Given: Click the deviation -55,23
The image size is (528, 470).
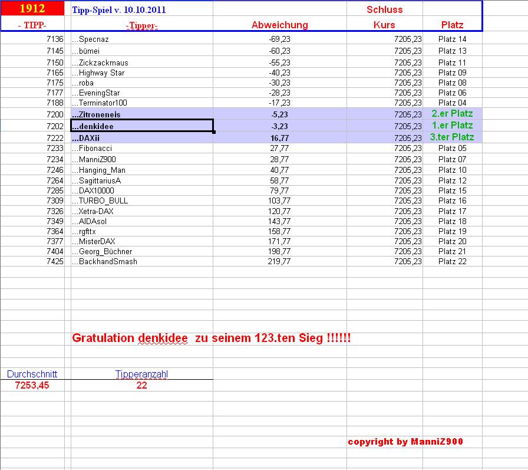Looking at the screenshot, I should [x=279, y=63].
